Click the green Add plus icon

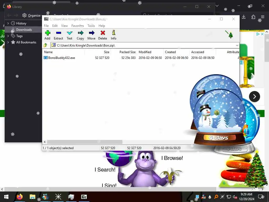click(48, 33)
